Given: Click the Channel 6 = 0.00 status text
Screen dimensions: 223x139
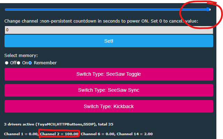Looking at the screenshot, I should click(x=98, y=134).
